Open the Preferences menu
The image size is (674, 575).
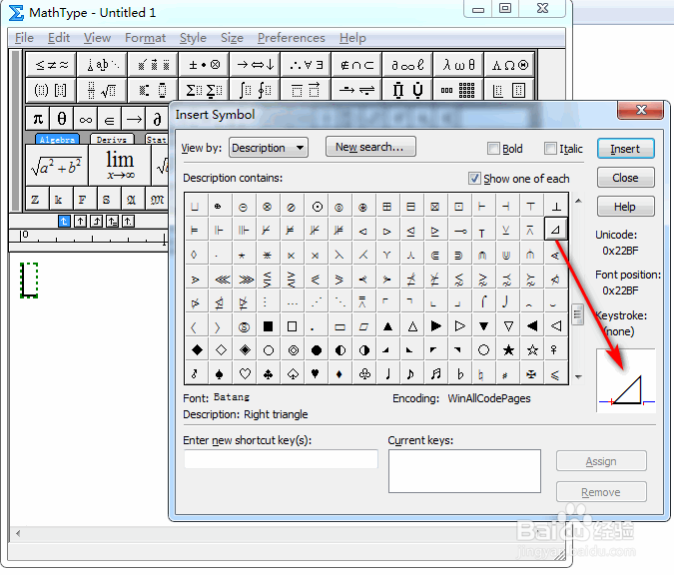[x=292, y=38]
